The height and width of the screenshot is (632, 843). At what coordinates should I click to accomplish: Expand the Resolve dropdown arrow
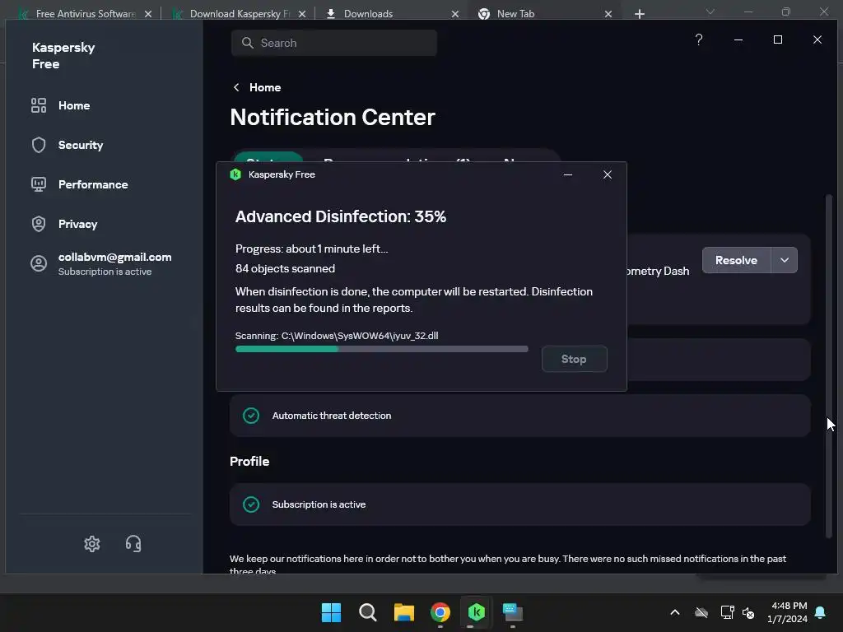[x=785, y=260]
